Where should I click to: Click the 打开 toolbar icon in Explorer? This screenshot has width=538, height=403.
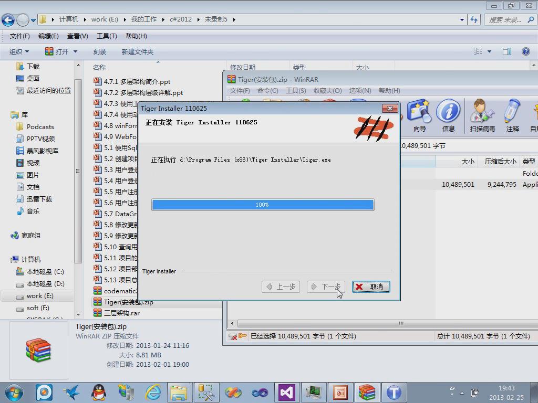pos(49,51)
